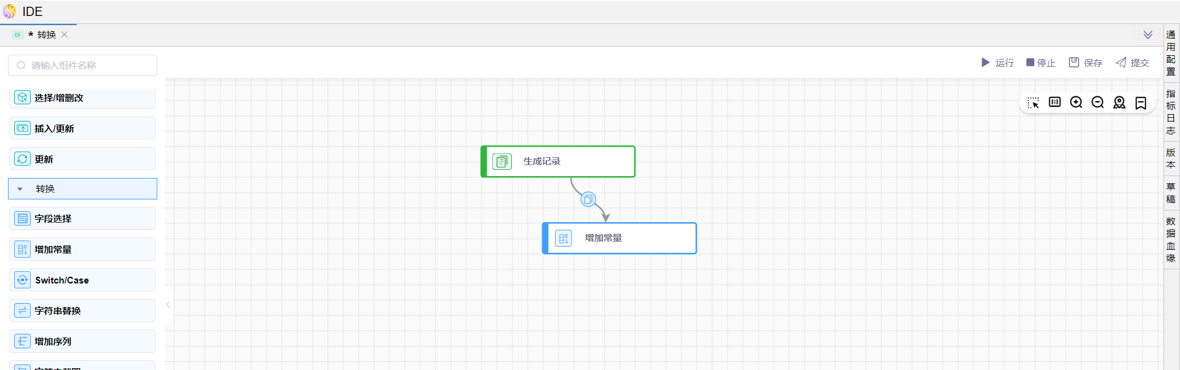1180x370 pixels.
Task: Reset canvas to 1:1 scale
Action: click(1055, 102)
